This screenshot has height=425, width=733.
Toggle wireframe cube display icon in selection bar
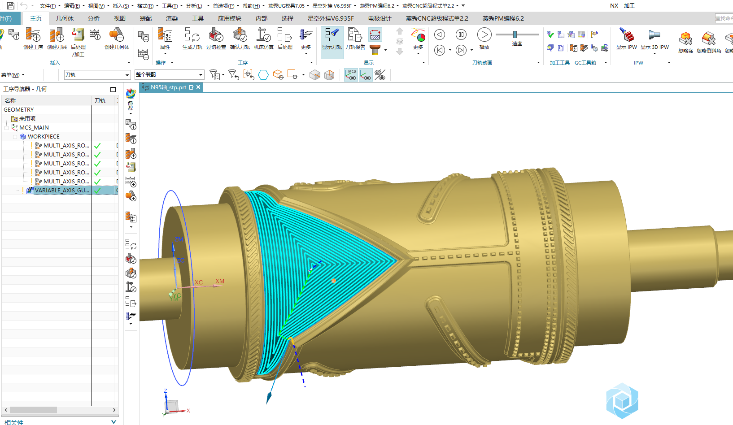click(329, 75)
